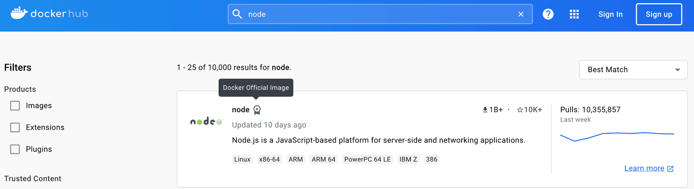Click the Node.js description text
694x189 pixels.
pyautogui.click(x=379, y=140)
